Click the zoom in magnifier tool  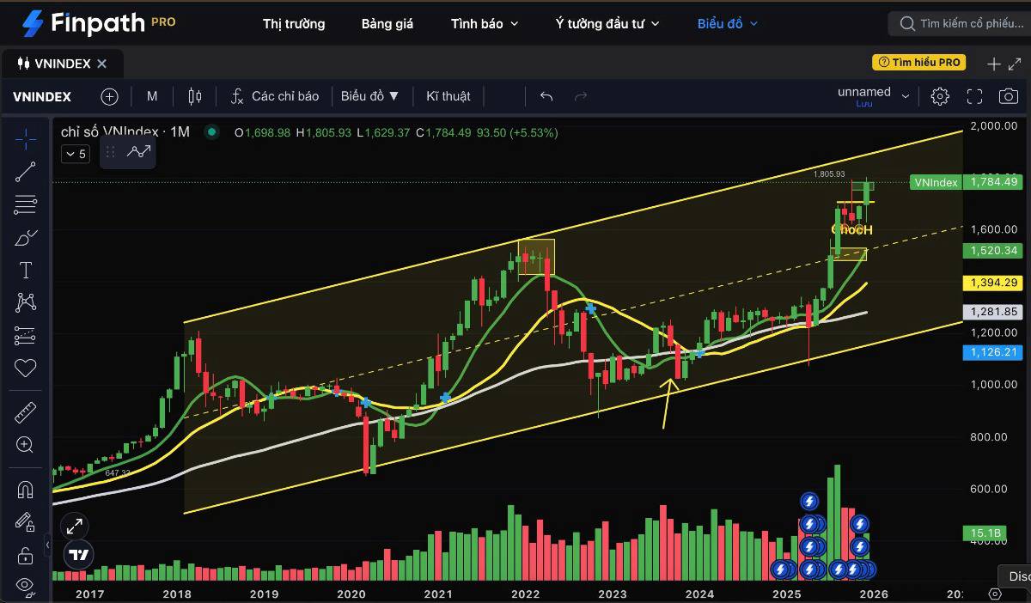[26, 445]
